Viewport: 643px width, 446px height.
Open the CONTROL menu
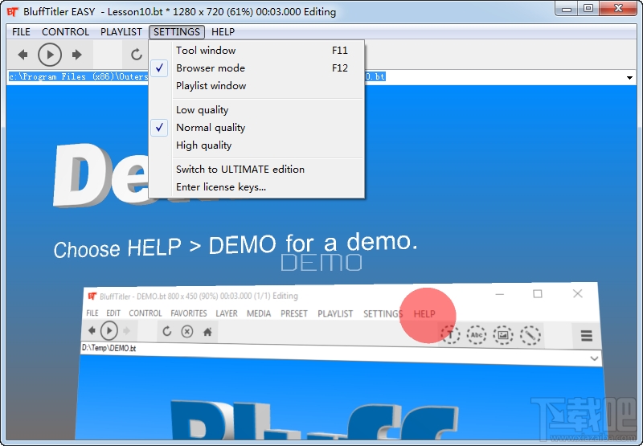coord(65,32)
